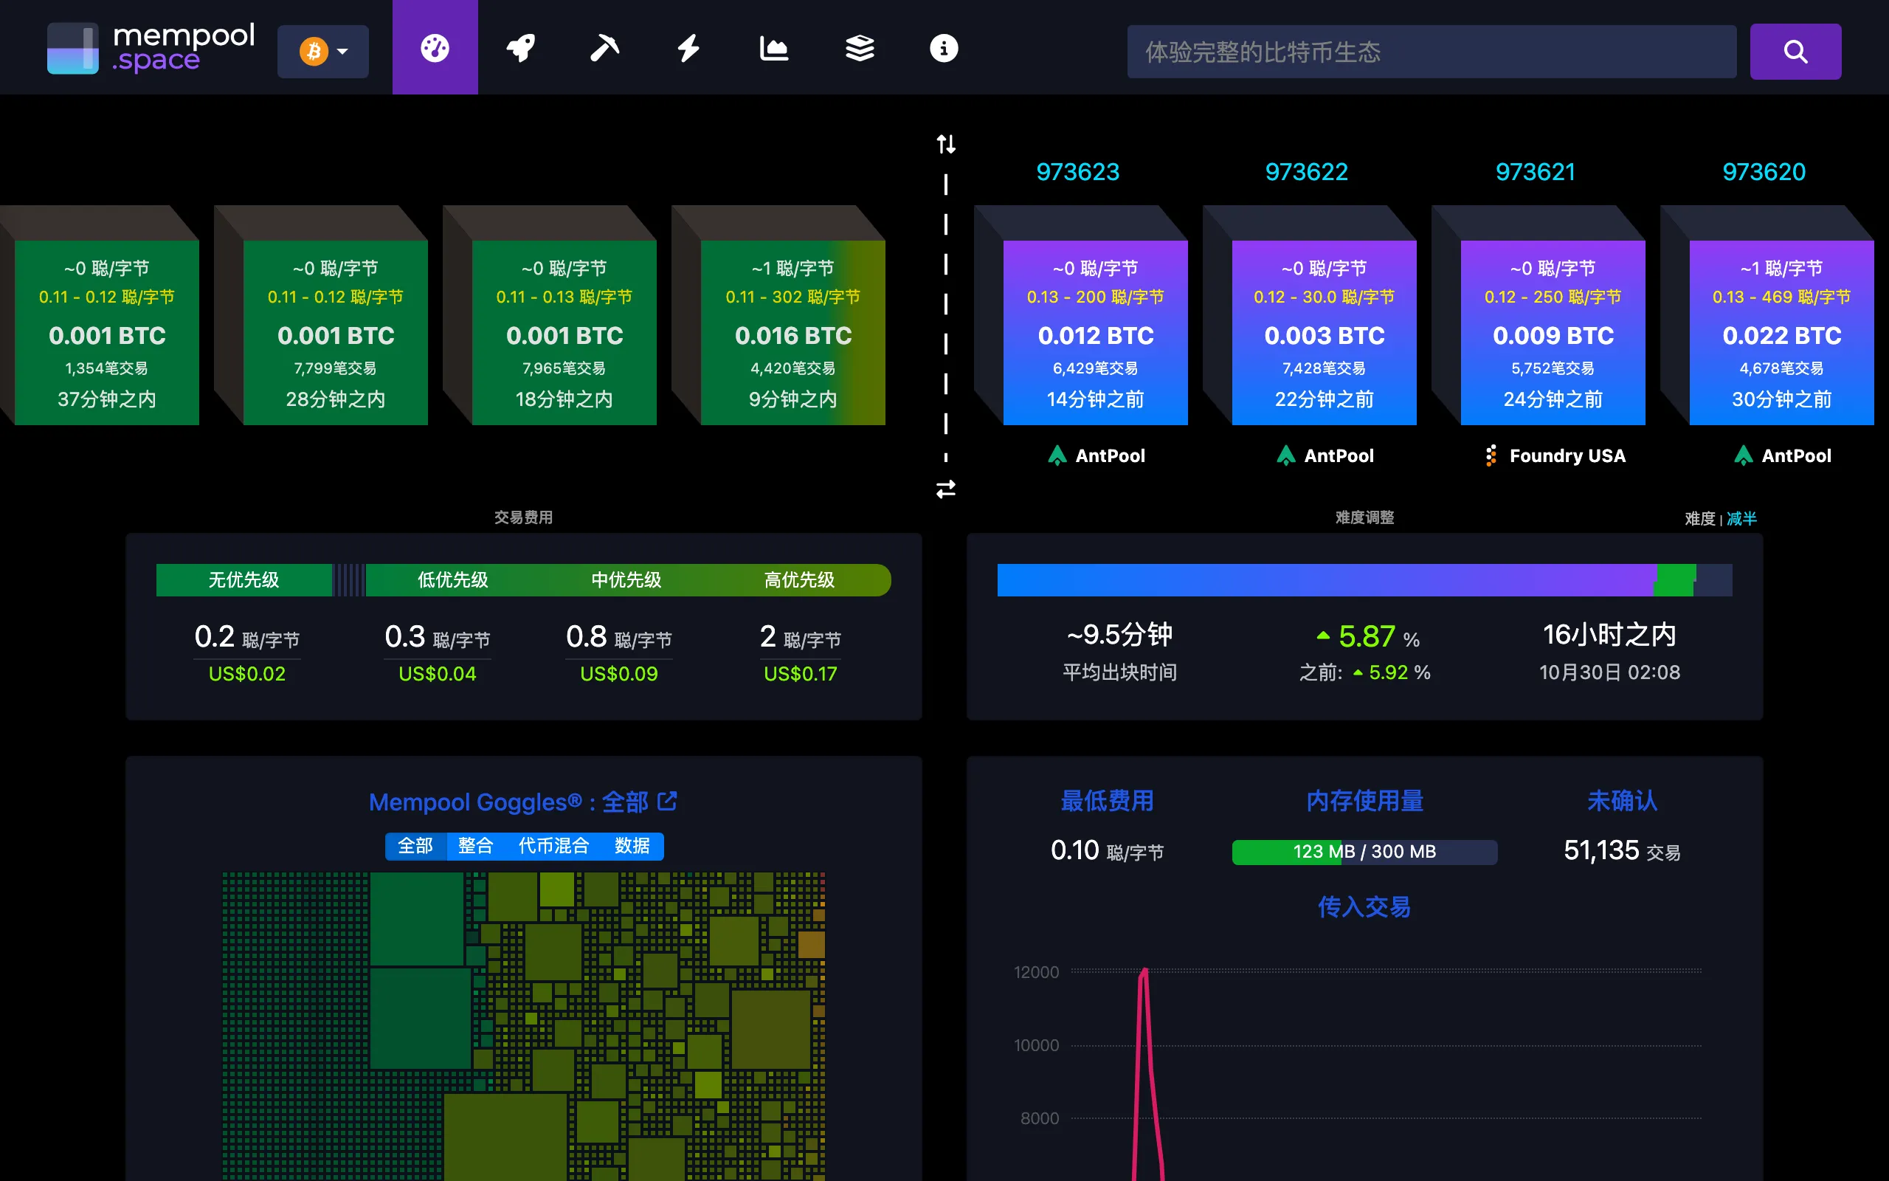
Task: Click the AntPool icon under block 973623
Action: (x=1057, y=455)
